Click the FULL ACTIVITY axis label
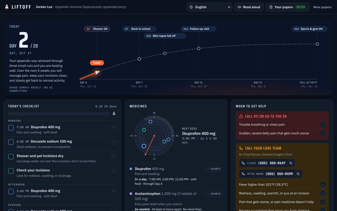The width and height of the screenshot is (337, 211). 308,82
